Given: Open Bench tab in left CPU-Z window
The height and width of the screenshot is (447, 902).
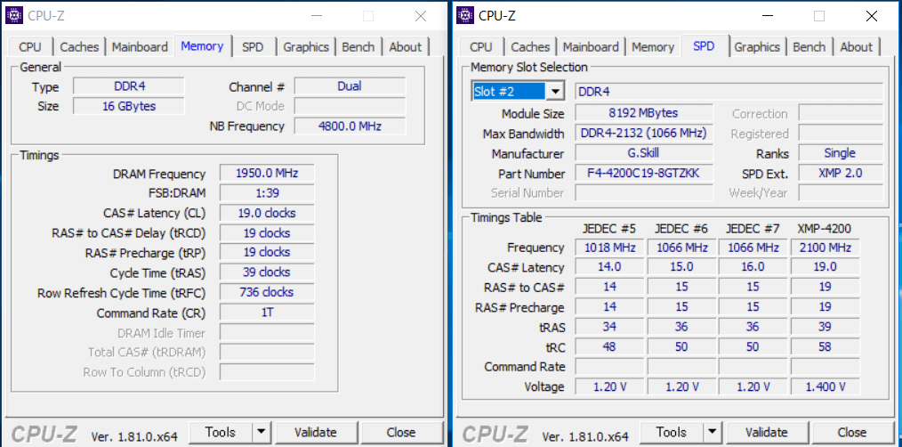Looking at the screenshot, I should 358,47.
